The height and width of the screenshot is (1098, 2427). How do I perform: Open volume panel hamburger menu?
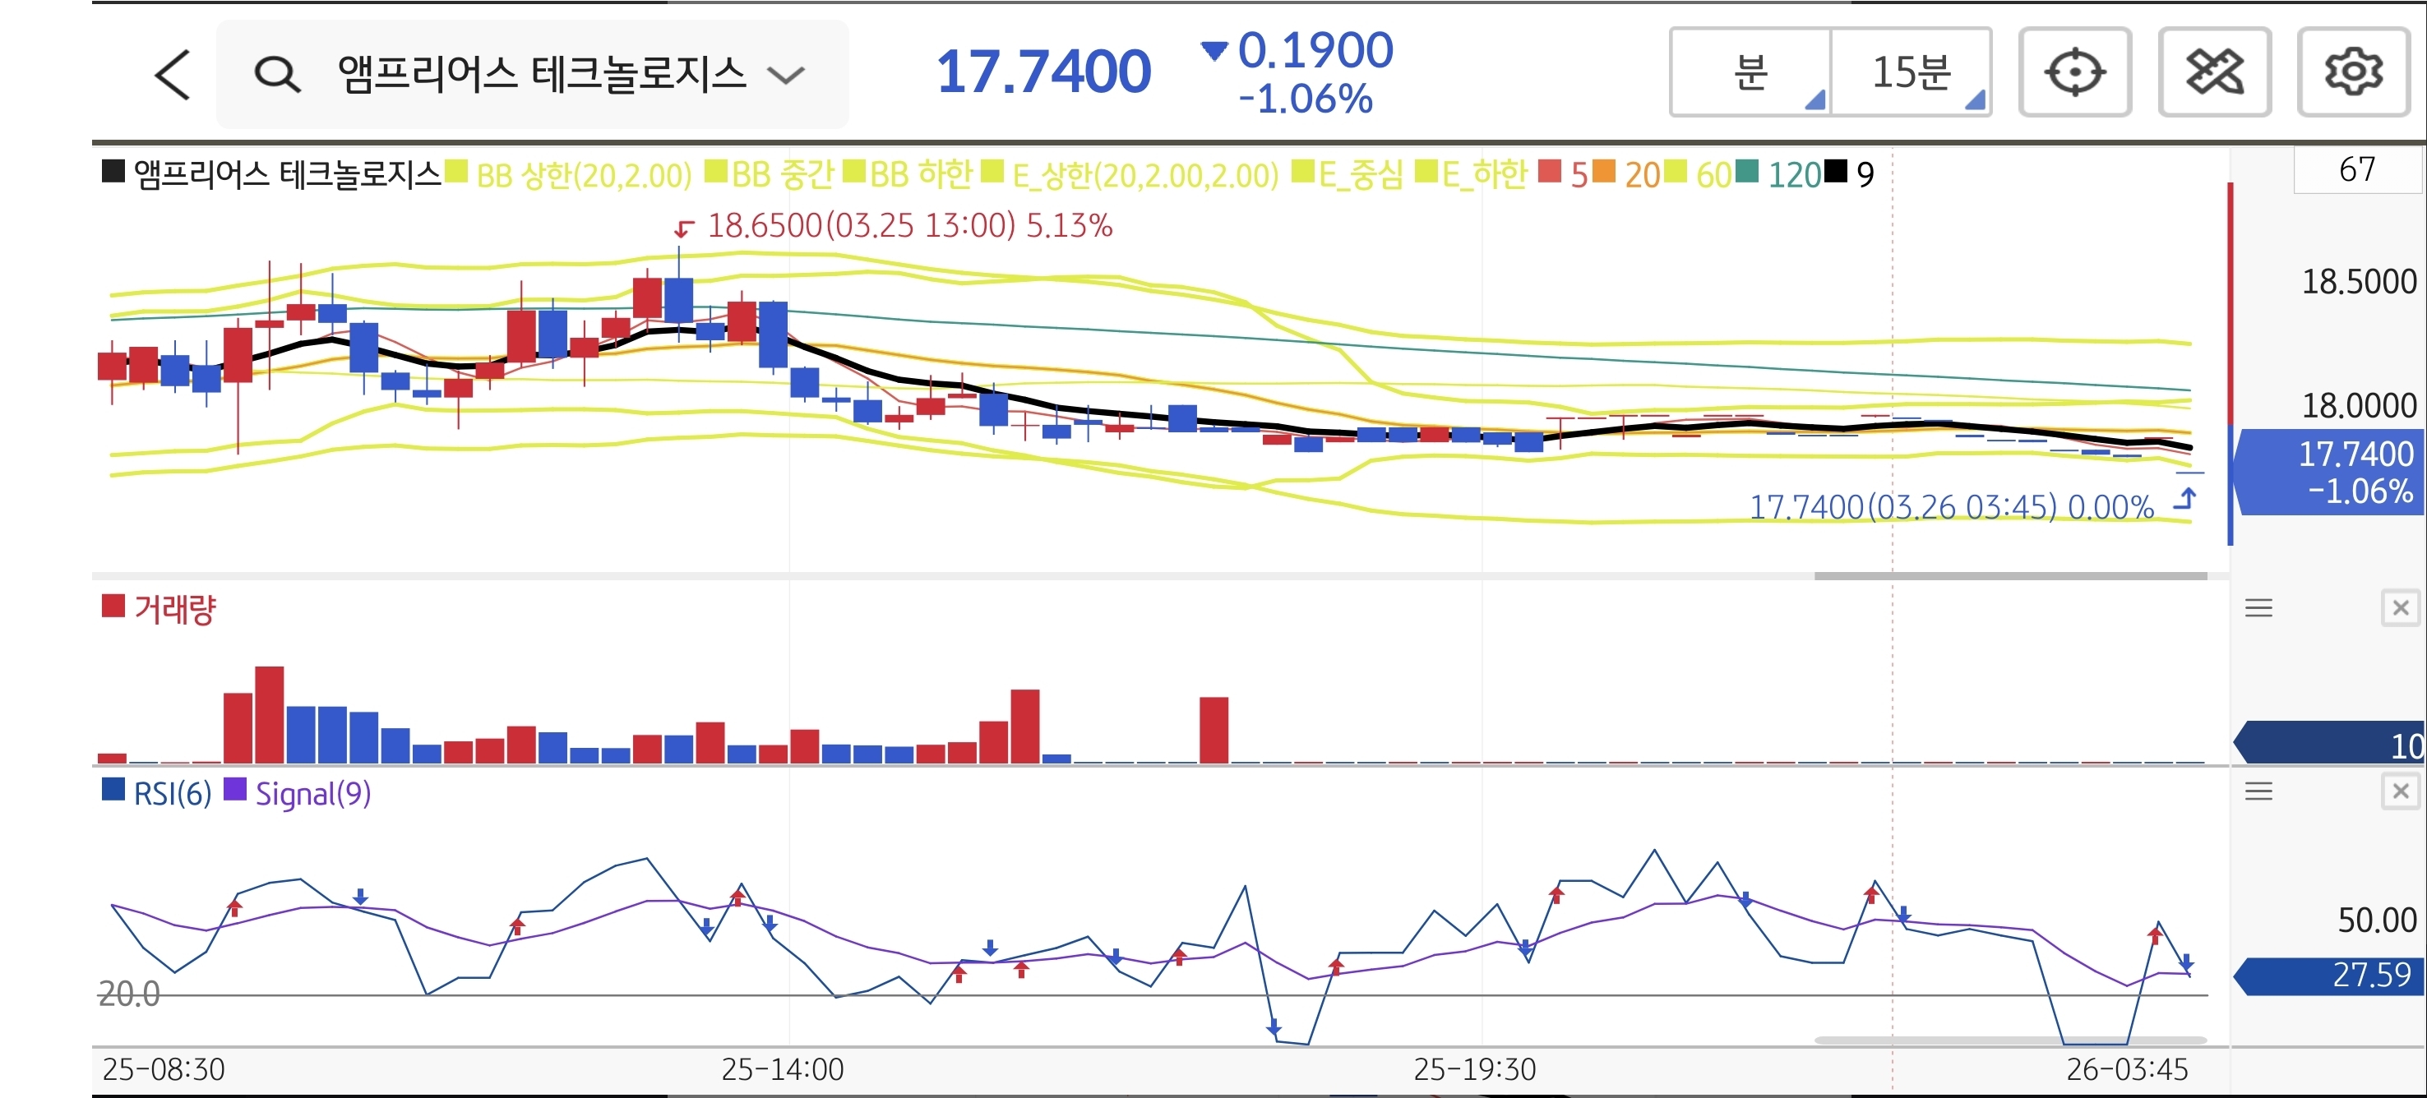click(x=2258, y=608)
